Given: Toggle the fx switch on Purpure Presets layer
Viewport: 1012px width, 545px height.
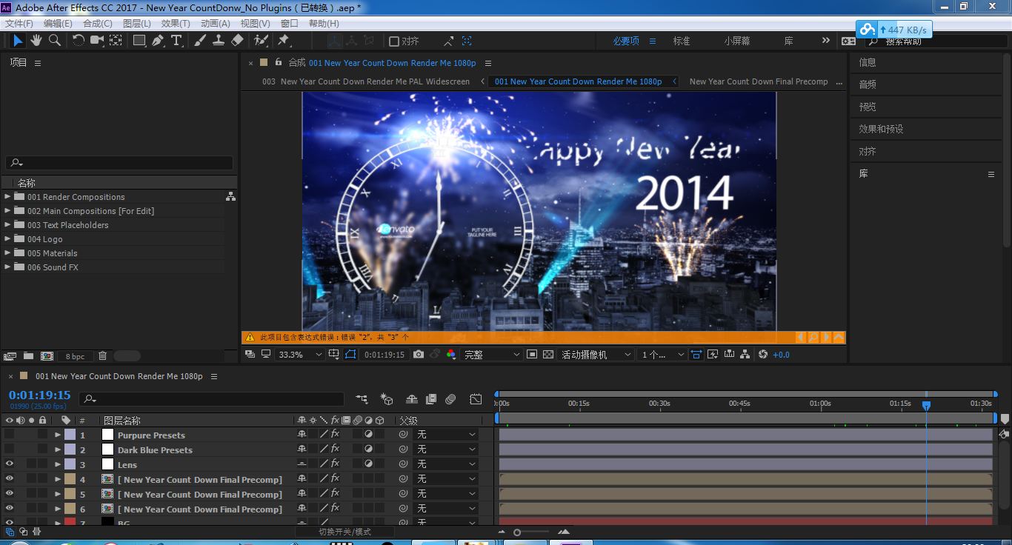Looking at the screenshot, I should tap(335, 435).
